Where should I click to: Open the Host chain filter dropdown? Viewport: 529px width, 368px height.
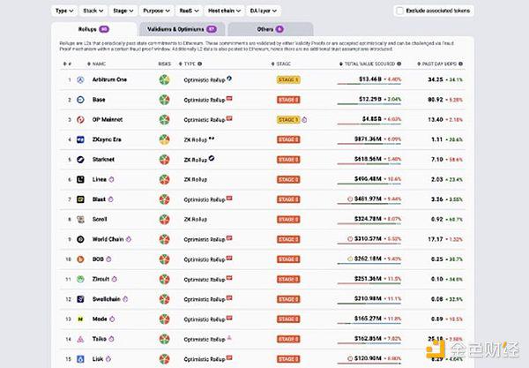coord(224,11)
